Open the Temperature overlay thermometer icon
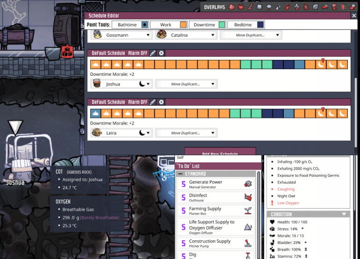 pos(250,7)
